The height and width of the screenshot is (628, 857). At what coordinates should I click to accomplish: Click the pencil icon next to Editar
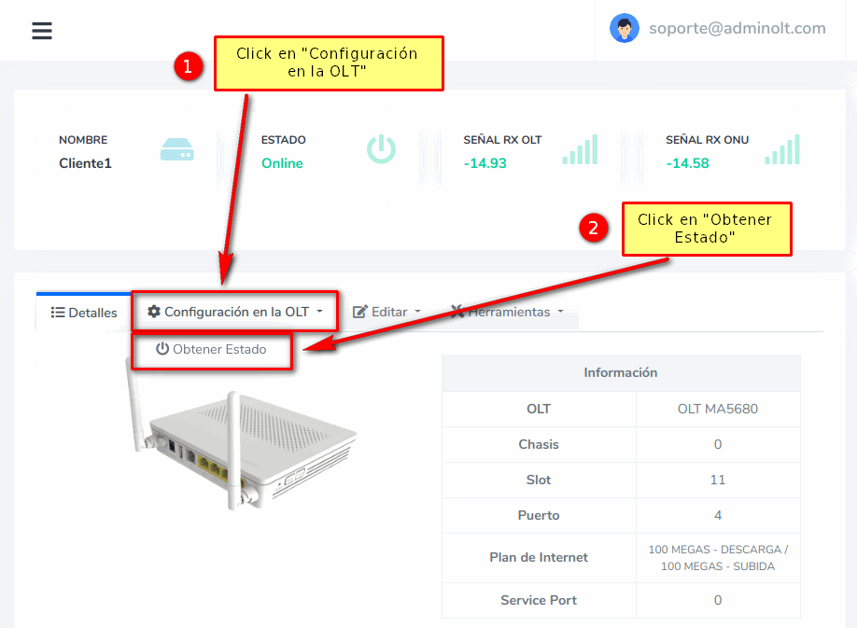click(360, 312)
